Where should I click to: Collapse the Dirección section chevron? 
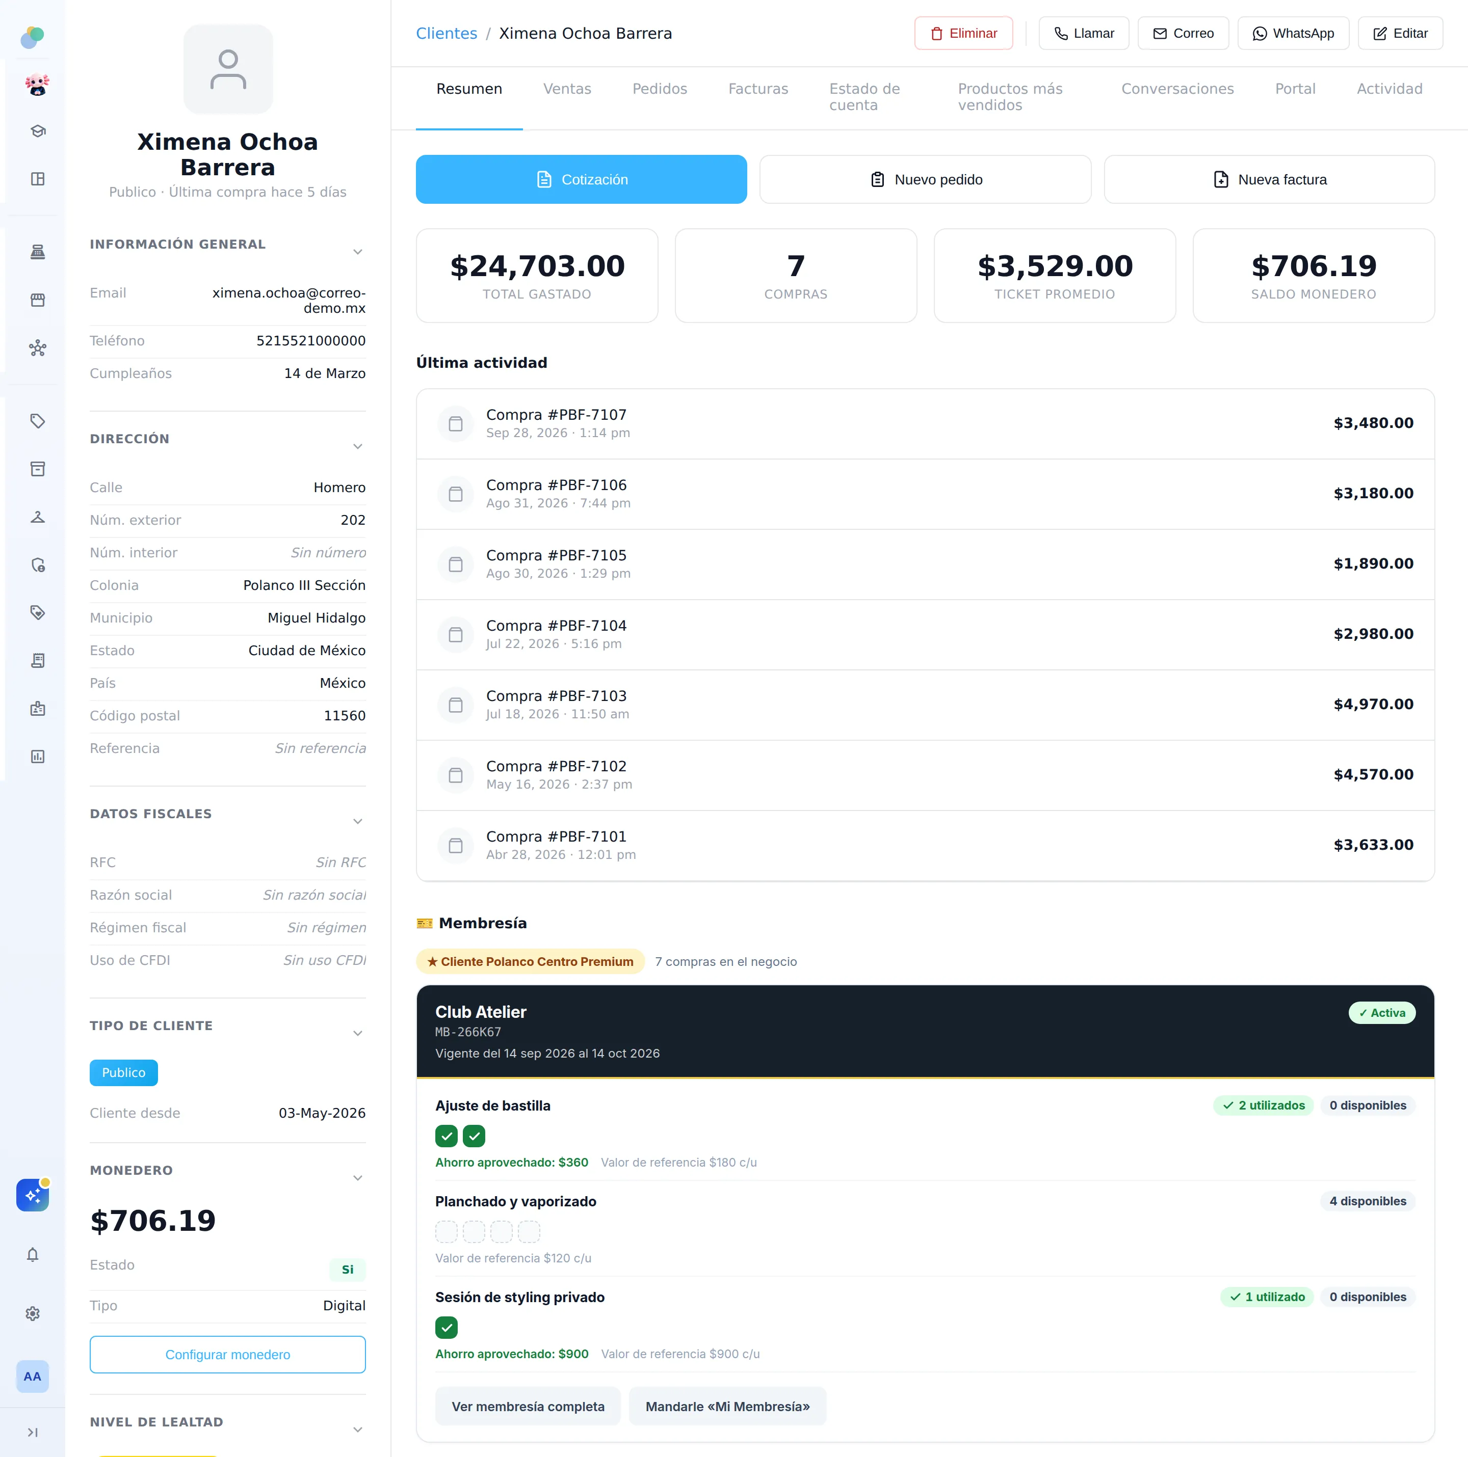(358, 446)
